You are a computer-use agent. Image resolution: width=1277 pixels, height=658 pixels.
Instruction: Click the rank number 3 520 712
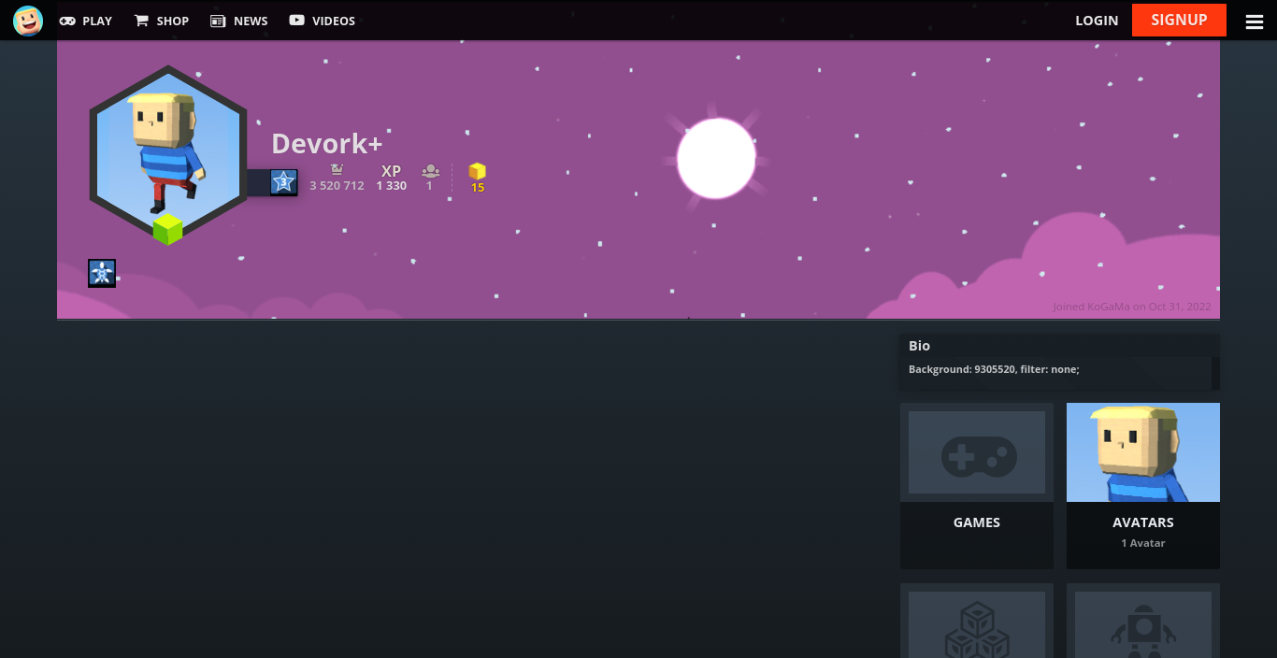(x=337, y=186)
